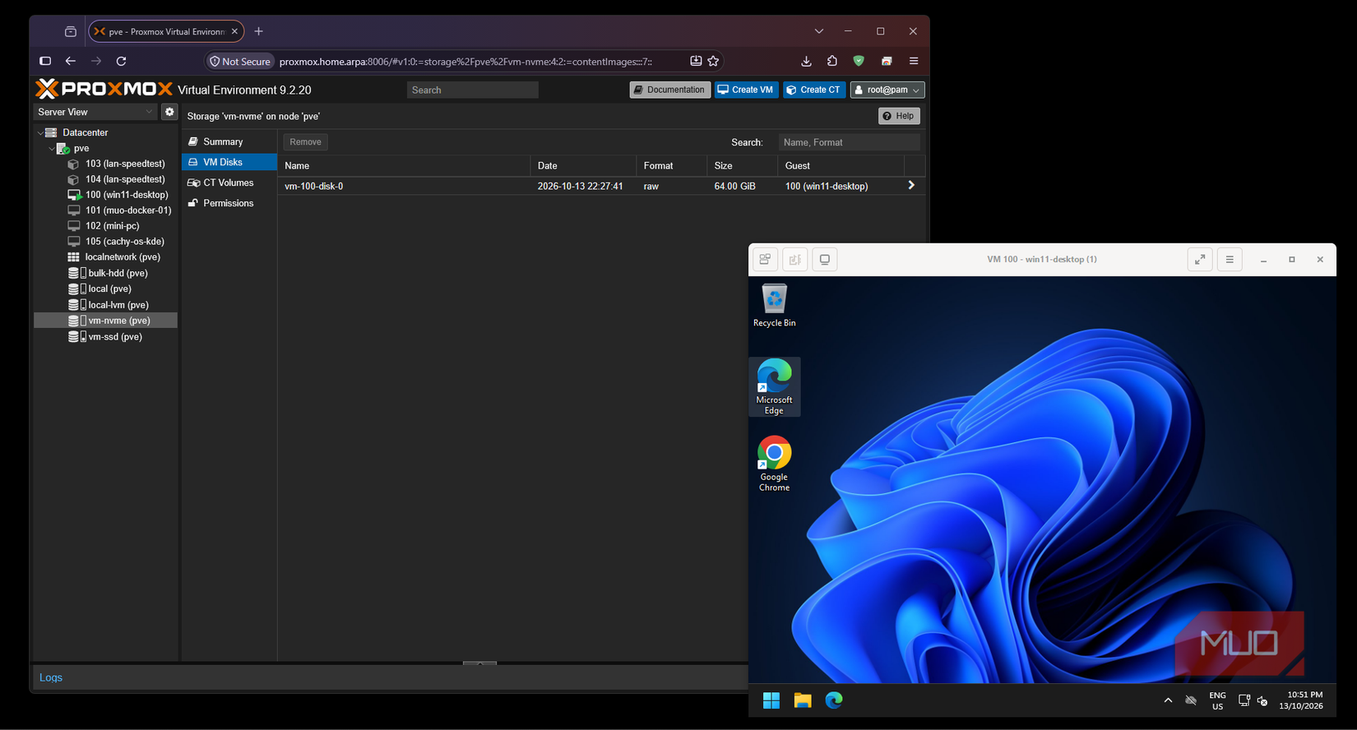Reload the browser page
This screenshot has height=730, width=1357.
click(x=121, y=61)
